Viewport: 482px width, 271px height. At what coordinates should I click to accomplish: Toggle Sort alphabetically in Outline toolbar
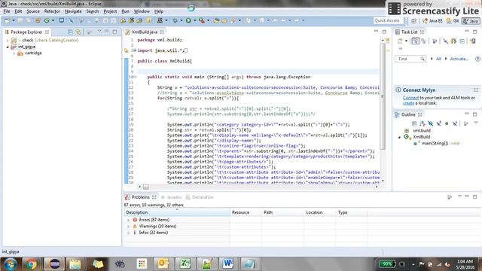(x=423, y=123)
